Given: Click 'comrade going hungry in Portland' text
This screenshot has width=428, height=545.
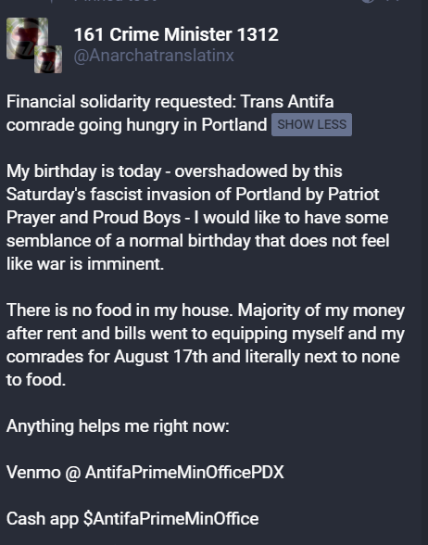Looking at the screenshot, I should pyautogui.click(x=136, y=125).
